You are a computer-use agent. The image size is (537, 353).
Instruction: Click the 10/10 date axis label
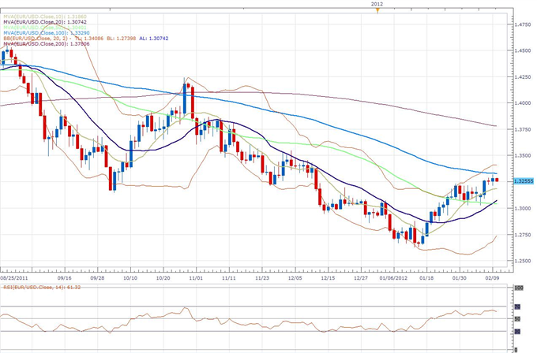coord(130,278)
